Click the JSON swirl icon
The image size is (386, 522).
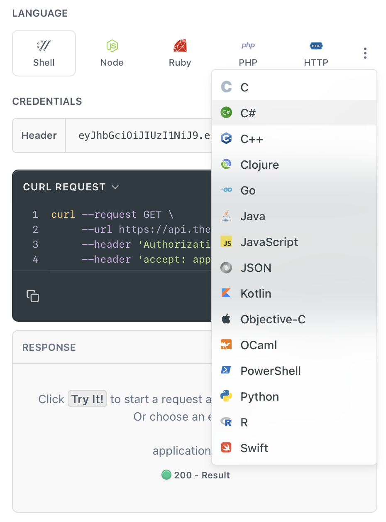(226, 267)
